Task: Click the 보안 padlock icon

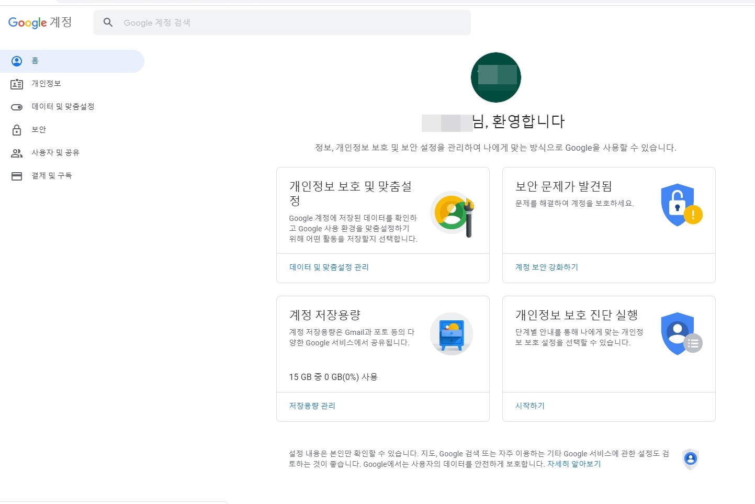Action: (x=17, y=130)
